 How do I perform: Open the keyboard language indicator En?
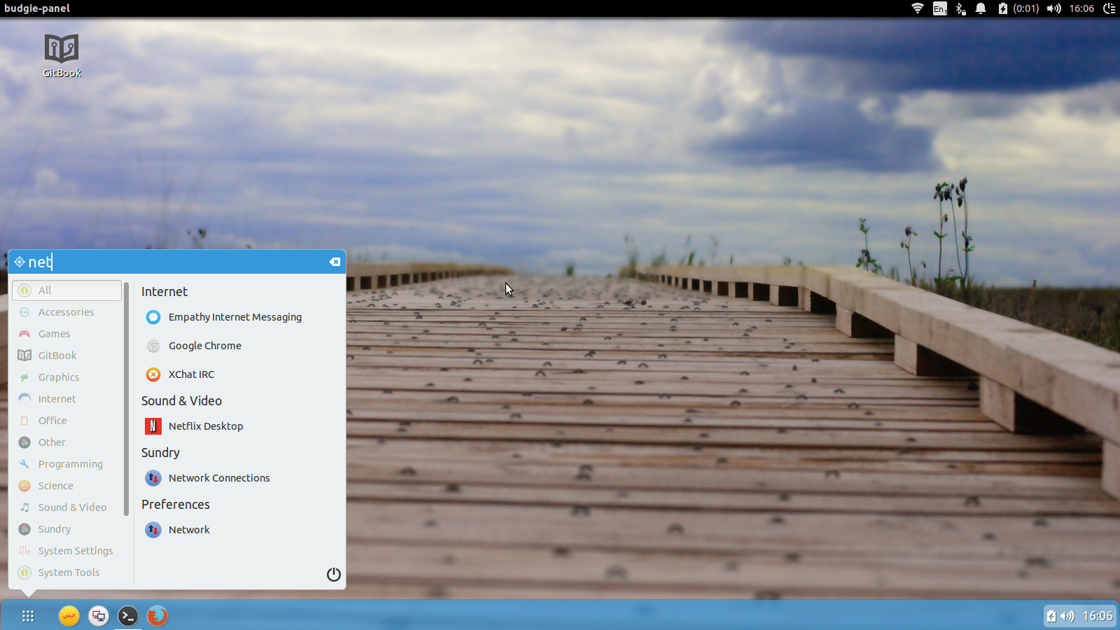coord(940,8)
